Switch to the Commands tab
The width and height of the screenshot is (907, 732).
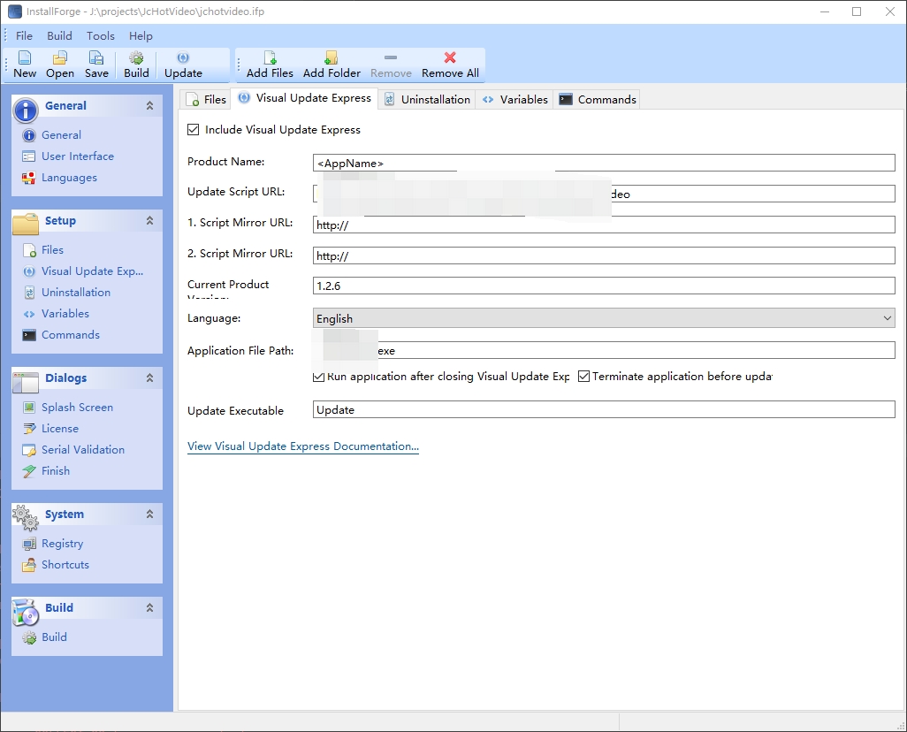pyautogui.click(x=598, y=100)
